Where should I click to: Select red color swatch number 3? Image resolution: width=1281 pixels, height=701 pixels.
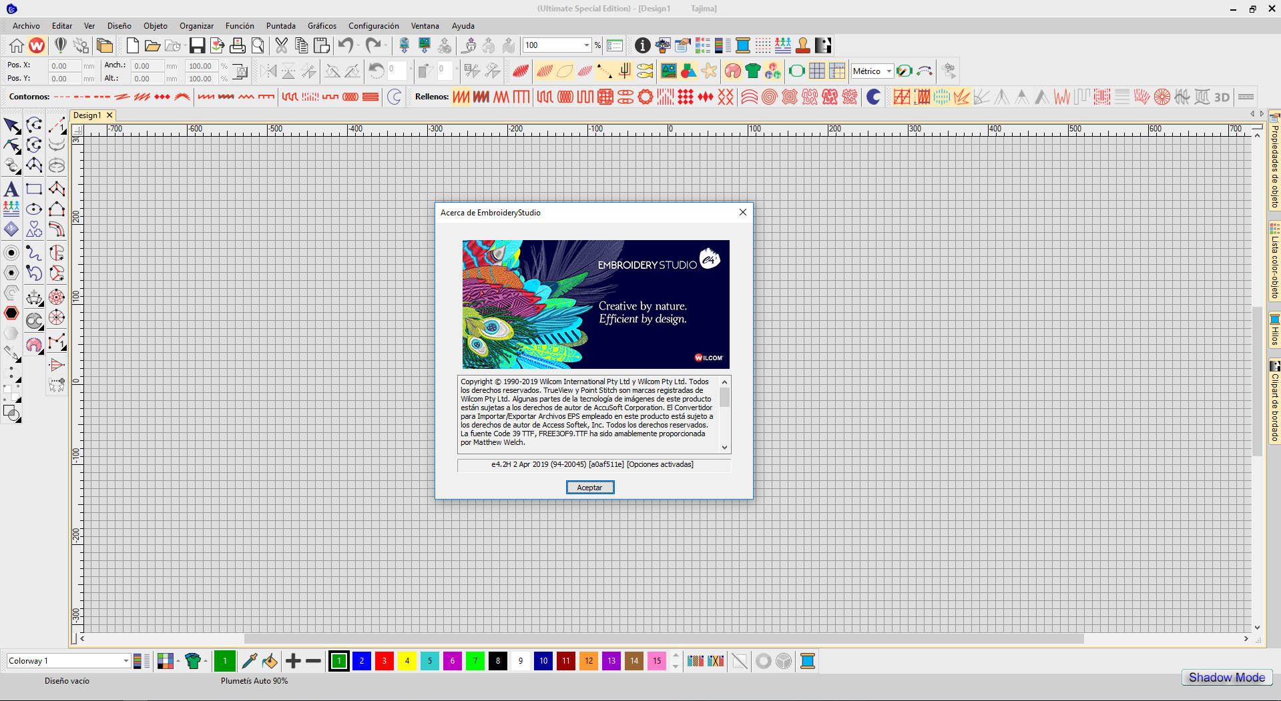click(x=385, y=661)
